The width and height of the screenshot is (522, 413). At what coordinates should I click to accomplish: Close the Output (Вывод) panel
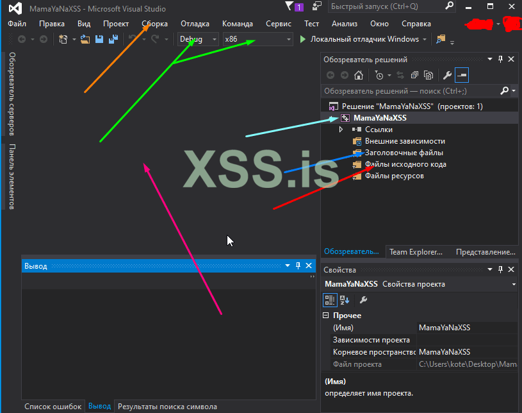click(309, 265)
